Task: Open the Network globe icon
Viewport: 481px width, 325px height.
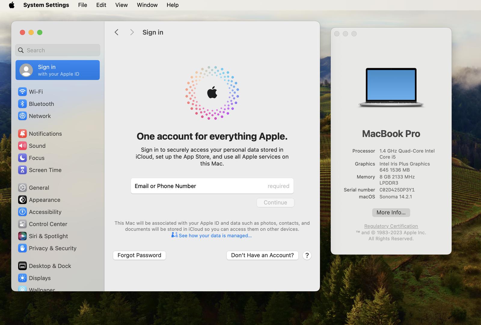Action: 22,116
